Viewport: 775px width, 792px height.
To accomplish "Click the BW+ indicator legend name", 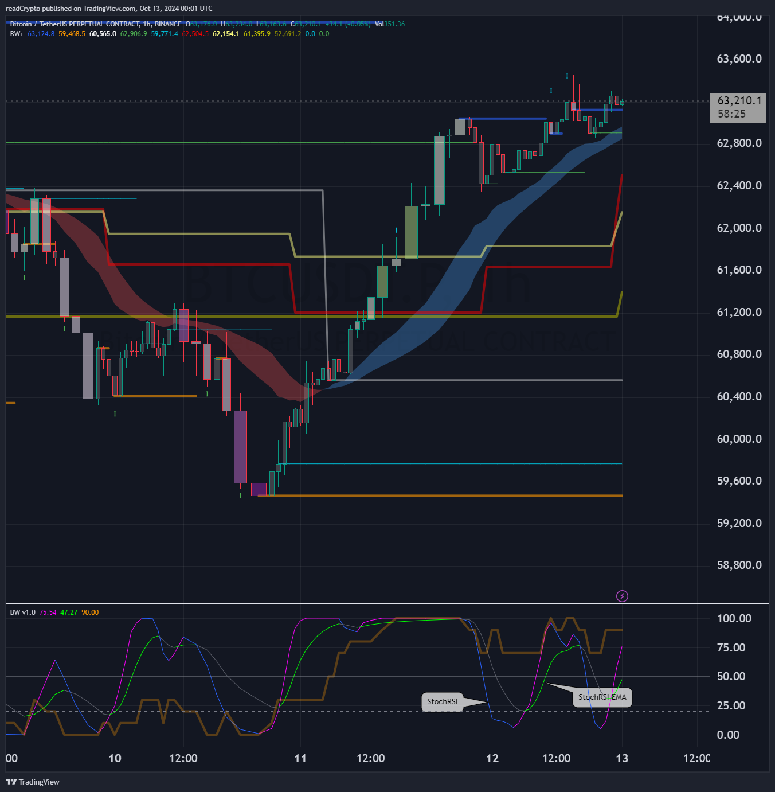I will pos(17,34).
